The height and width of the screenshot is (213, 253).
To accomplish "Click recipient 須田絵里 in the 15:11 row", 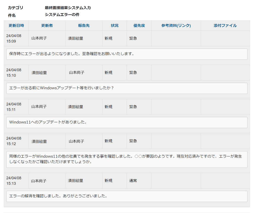I will click(x=75, y=107).
